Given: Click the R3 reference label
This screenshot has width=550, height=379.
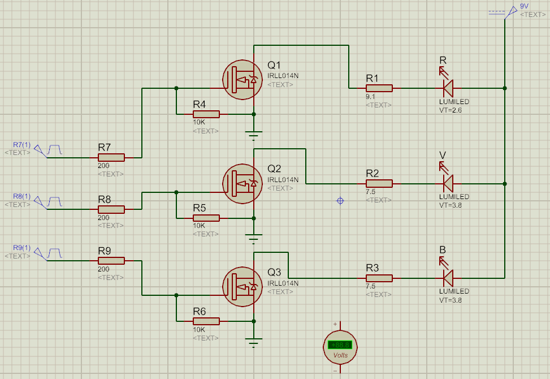Looking at the screenshot, I should pyautogui.click(x=372, y=268).
